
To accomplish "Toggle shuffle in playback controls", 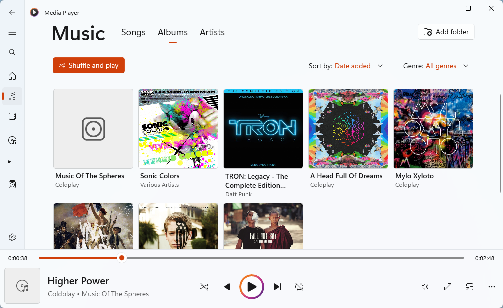I will (204, 287).
